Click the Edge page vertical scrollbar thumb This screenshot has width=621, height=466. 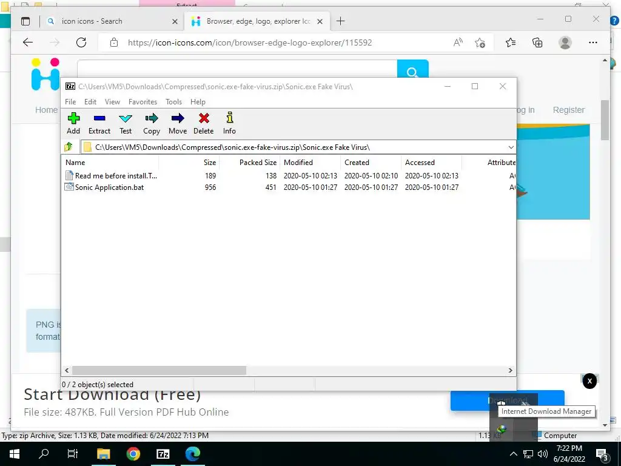pos(605,120)
